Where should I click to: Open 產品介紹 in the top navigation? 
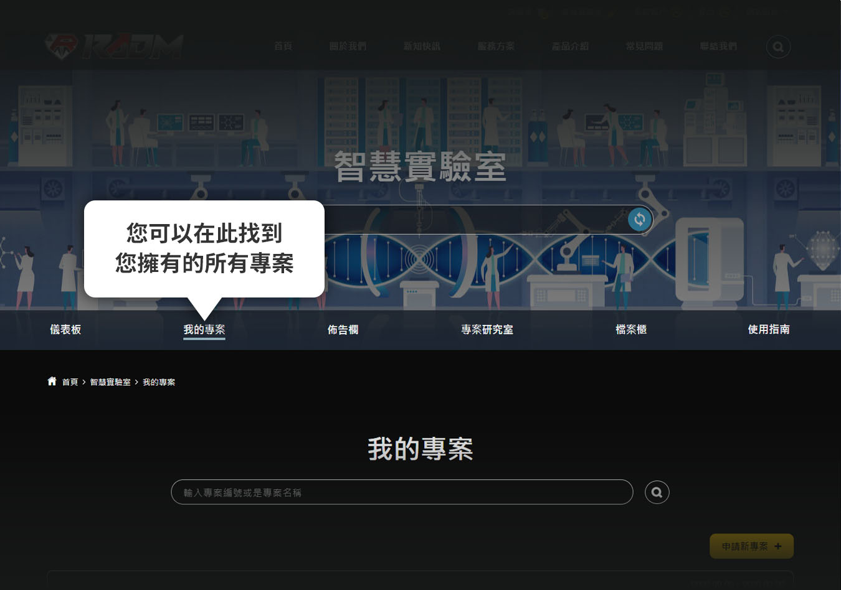coord(570,46)
